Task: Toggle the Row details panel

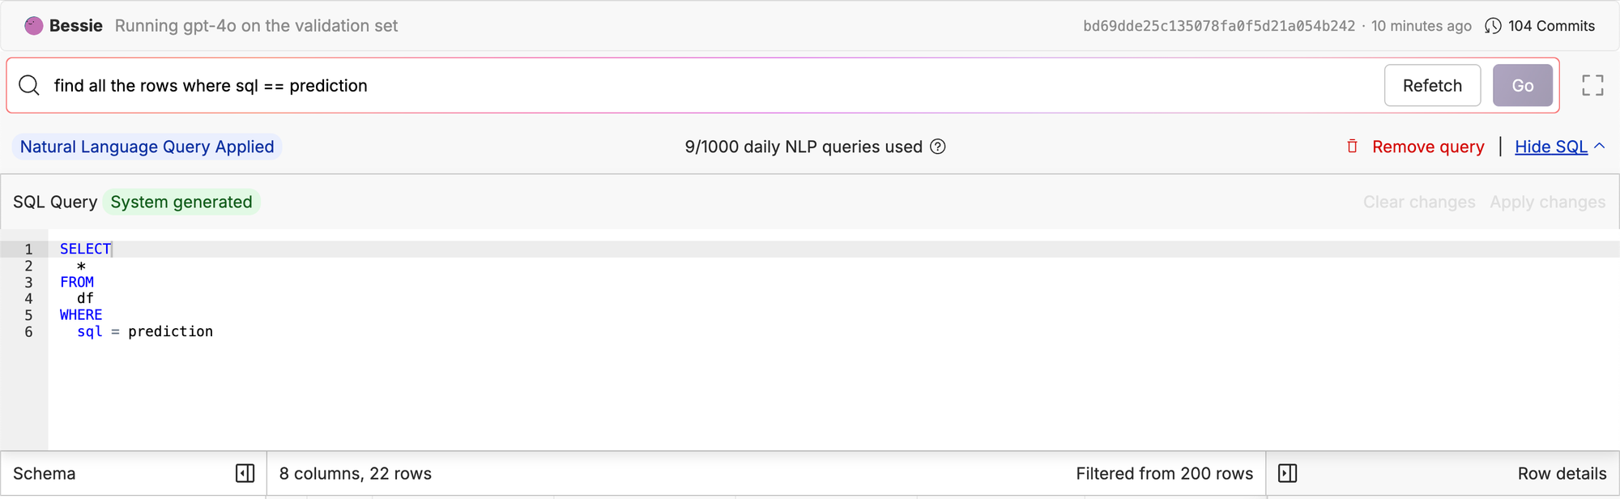Action: pos(1288,473)
